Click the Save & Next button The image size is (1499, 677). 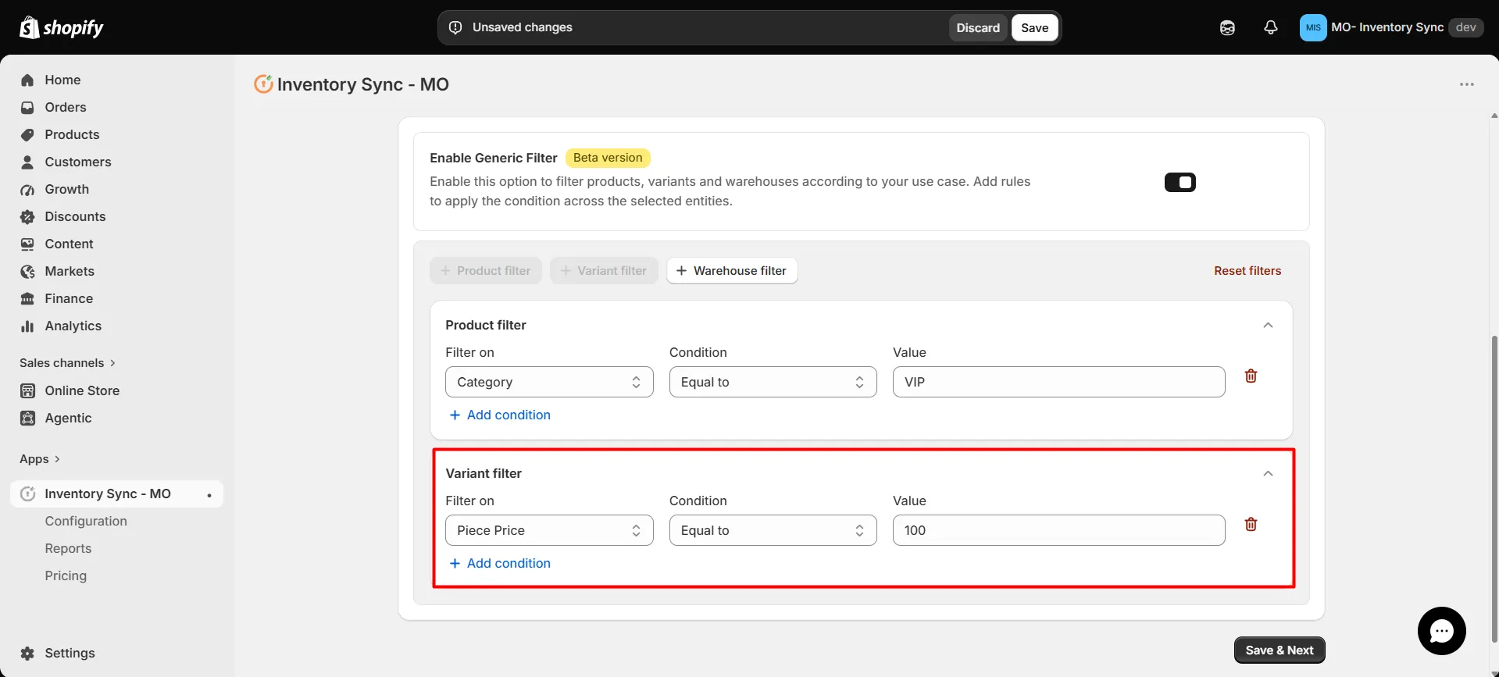pyautogui.click(x=1280, y=650)
